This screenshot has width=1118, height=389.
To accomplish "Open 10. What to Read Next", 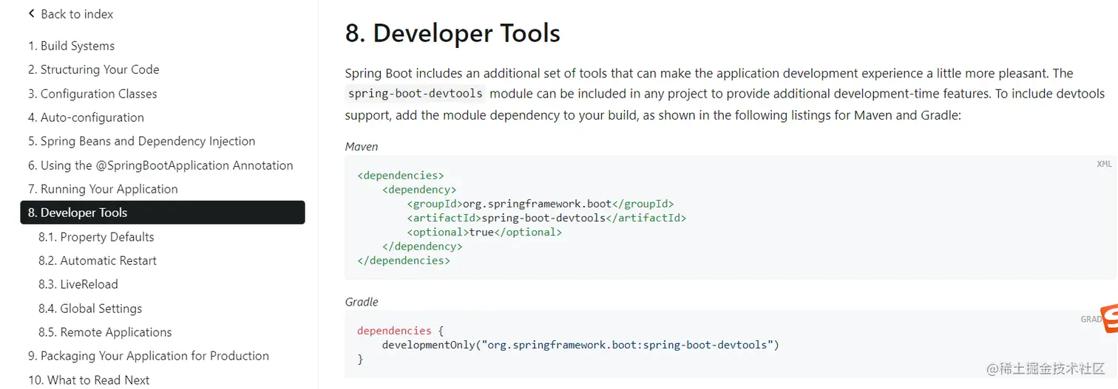I will [89, 380].
